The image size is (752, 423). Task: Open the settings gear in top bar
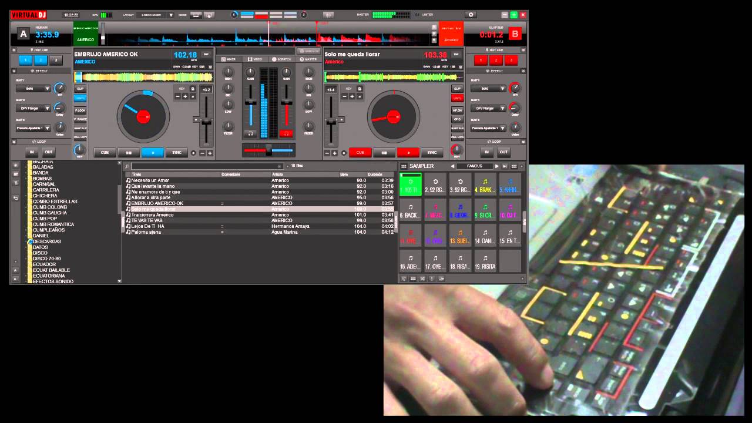pyautogui.click(x=471, y=15)
